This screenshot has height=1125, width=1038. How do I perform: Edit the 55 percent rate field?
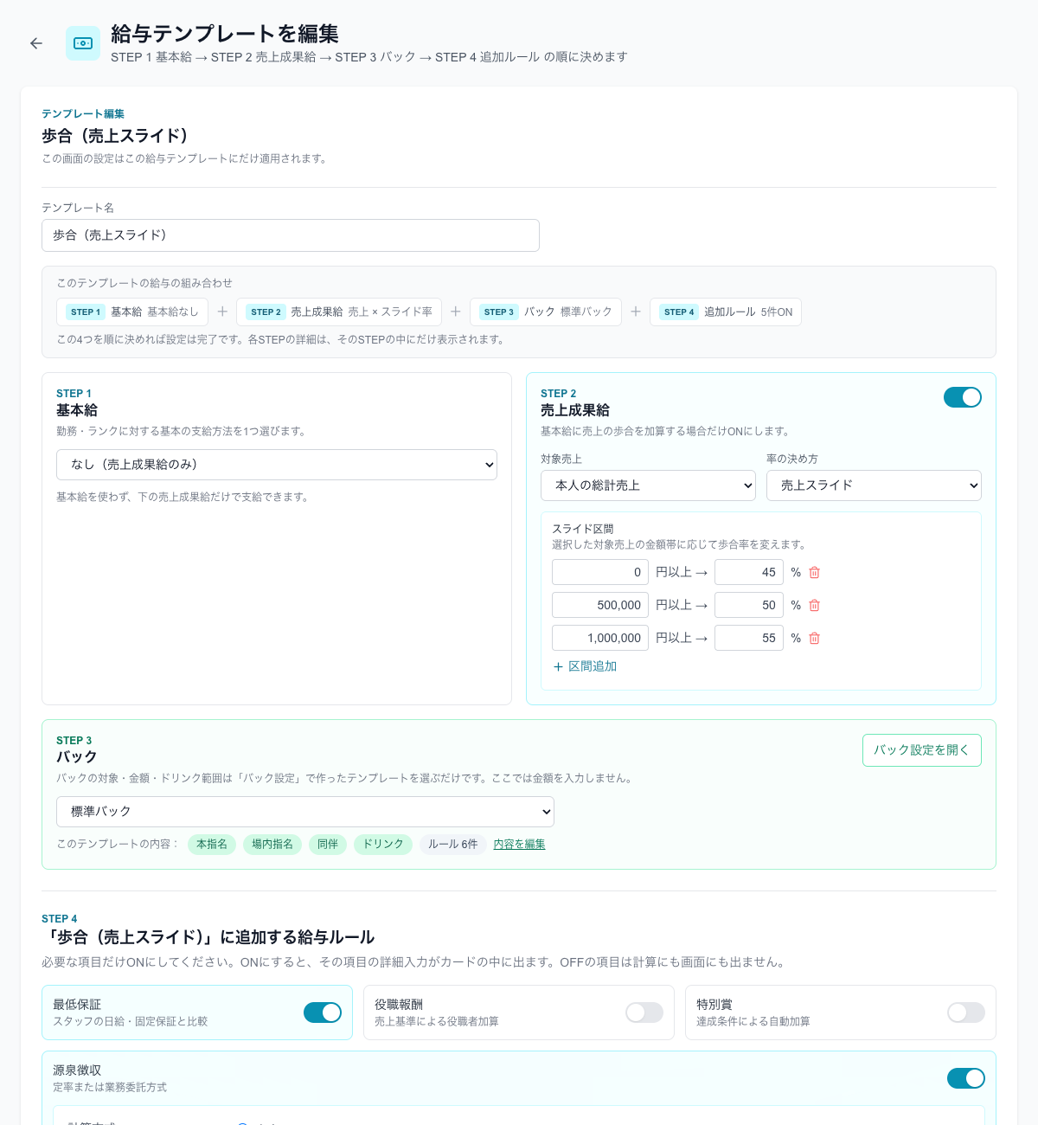point(749,638)
